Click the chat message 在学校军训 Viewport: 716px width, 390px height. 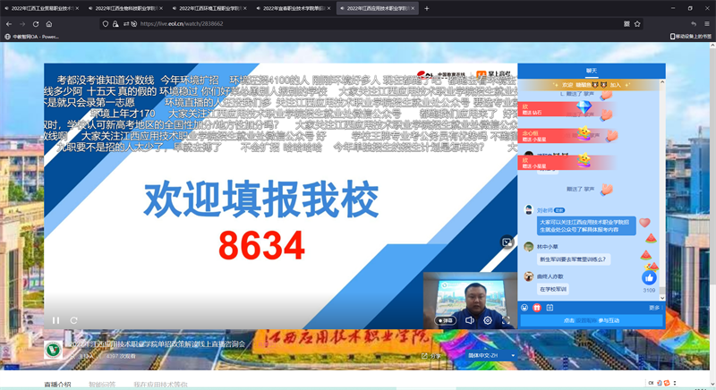pyautogui.click(x=552, y=289)
